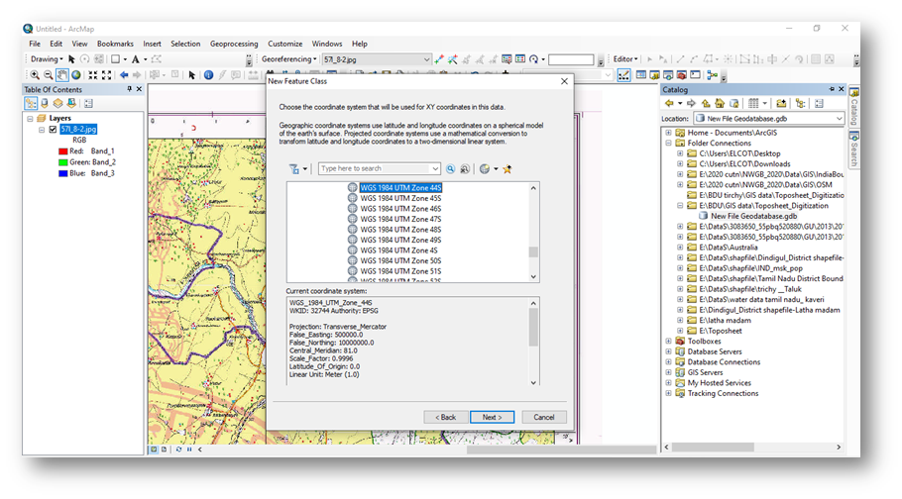Click Connect To Folder icon in Catalog
Viewport: 902px width, 499px height.
tap(781, 104)
